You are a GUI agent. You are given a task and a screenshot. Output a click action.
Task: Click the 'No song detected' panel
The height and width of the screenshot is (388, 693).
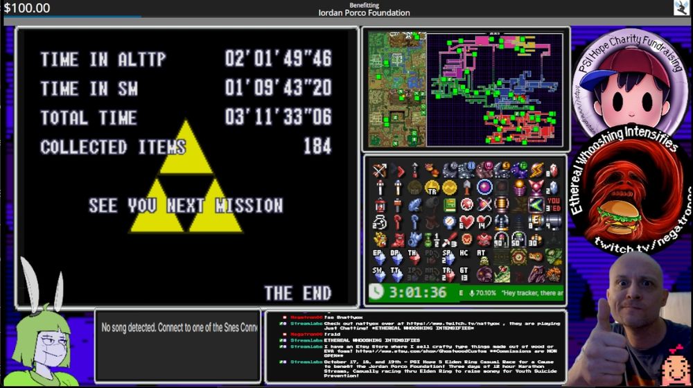point(177,346)
